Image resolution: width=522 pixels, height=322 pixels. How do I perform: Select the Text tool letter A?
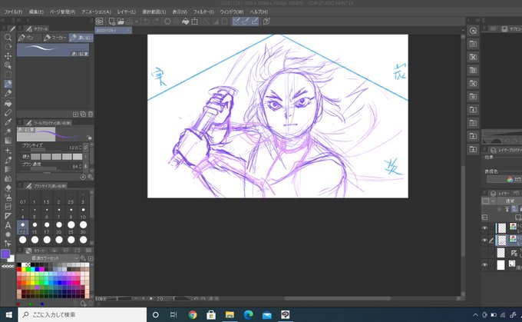[x=8, y=225]
